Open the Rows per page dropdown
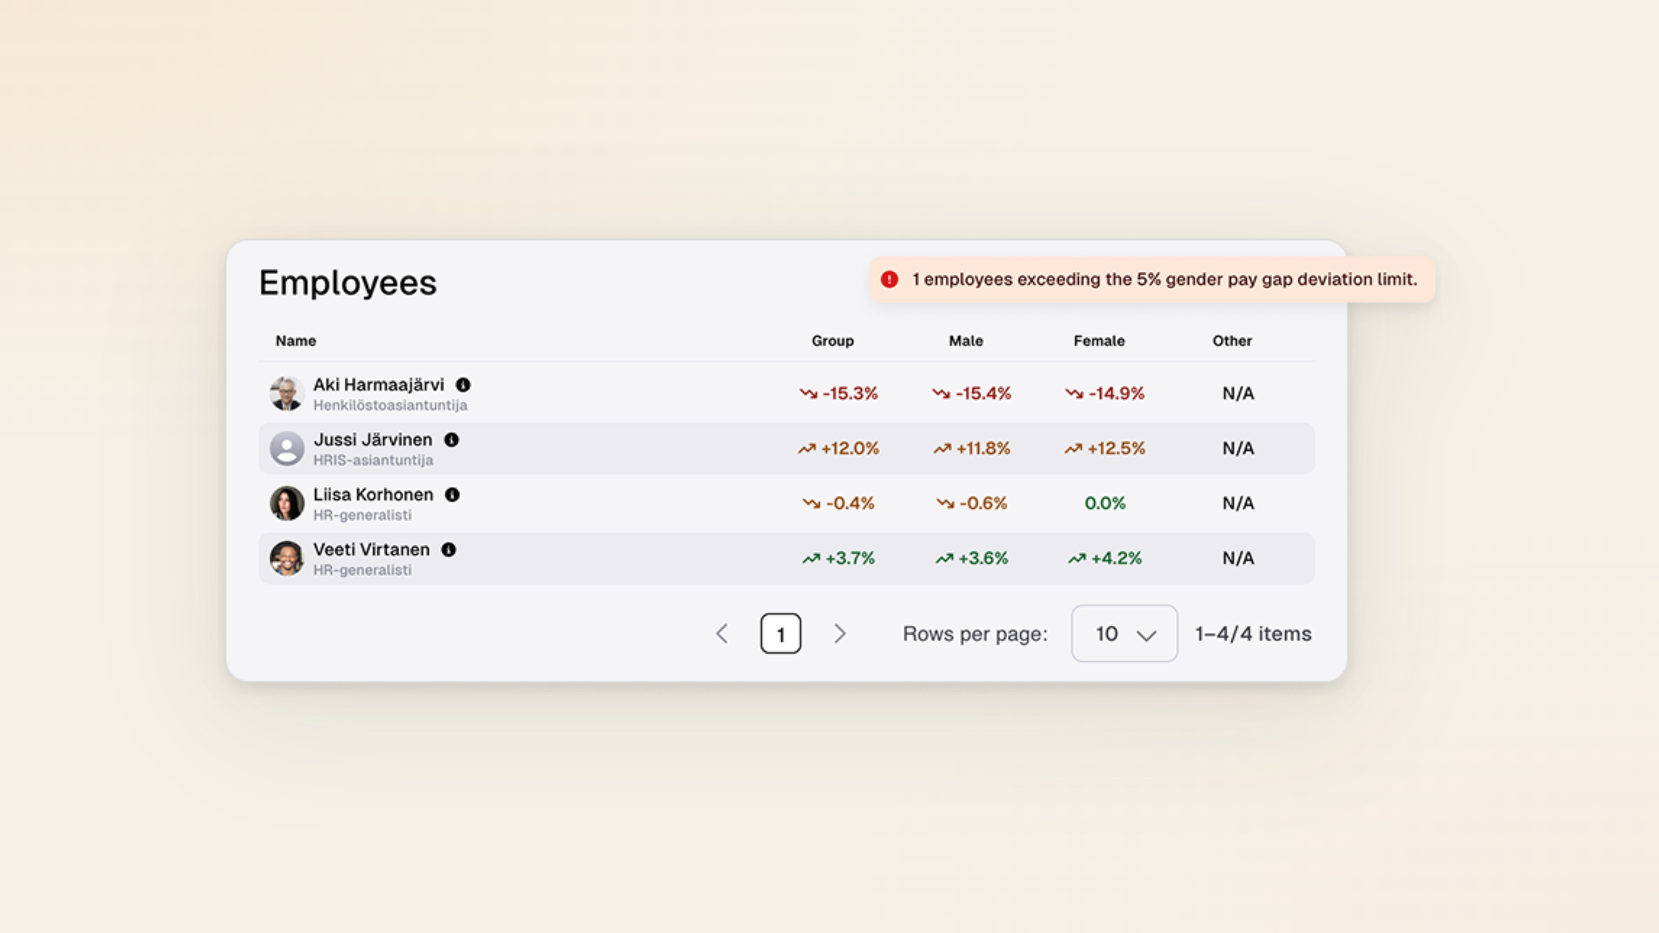This screenshot has height=933, width=1659. pyautogui.click(x=1124, y=633)
